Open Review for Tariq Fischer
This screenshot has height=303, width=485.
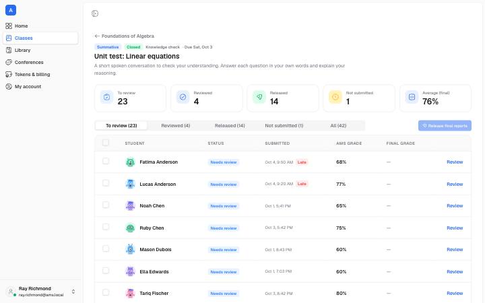(455, 293)
